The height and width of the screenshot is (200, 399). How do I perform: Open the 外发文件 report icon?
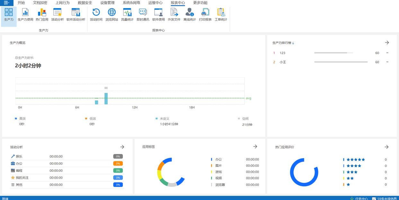click(x=174, y=14)
